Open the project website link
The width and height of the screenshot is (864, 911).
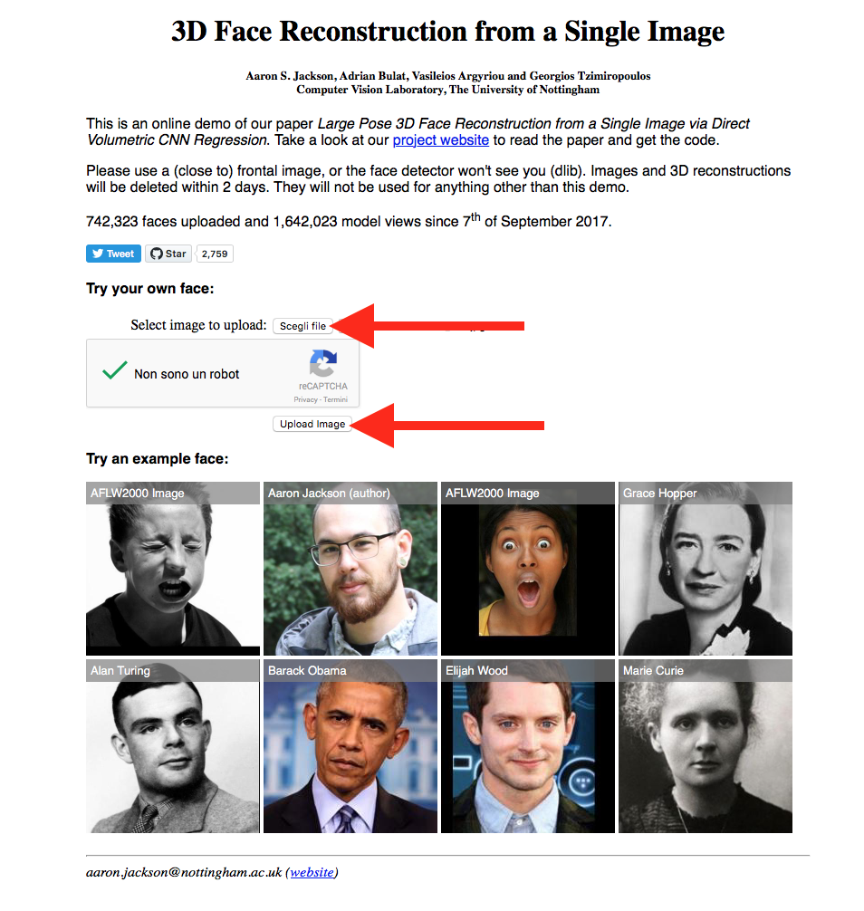click(440, 140)
